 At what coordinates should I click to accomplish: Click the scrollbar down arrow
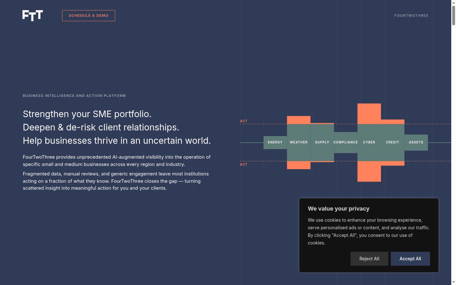(x=453, y=282)
